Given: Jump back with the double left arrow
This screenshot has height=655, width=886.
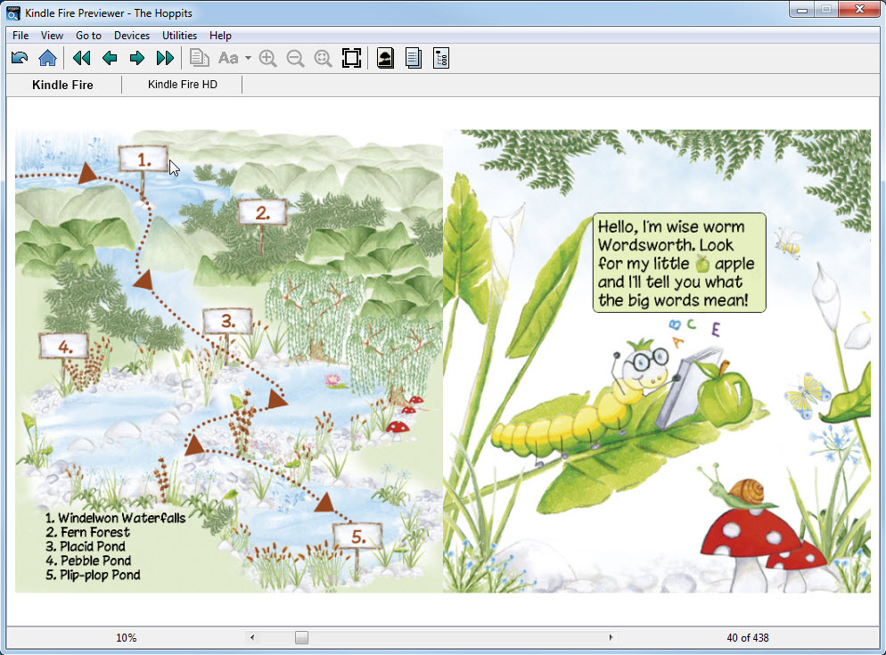Looking at the screenshot, I should 81,59.
